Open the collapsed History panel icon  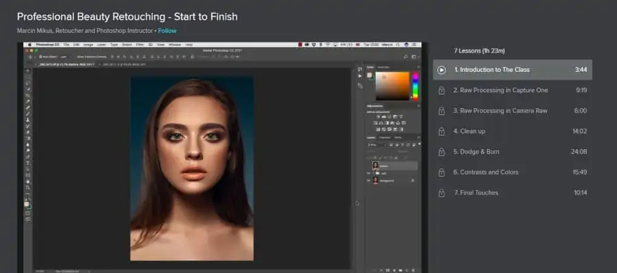tap(360, 69)
